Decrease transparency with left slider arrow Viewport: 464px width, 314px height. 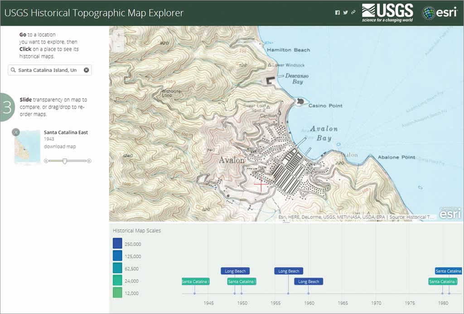coord(46,161)
